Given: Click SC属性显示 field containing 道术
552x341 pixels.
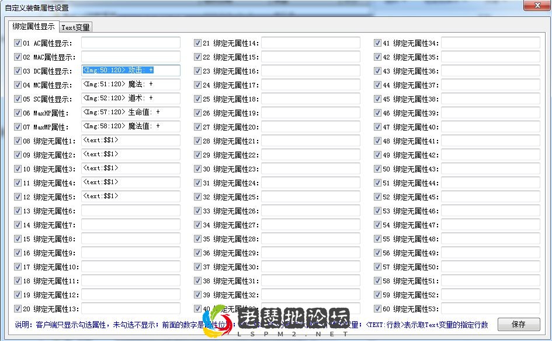Looking at the screenshot, I should 131,99.
